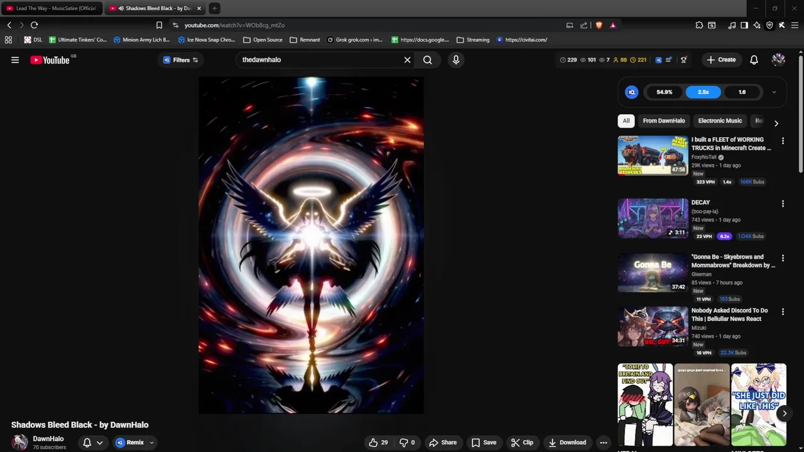Click the vidIQ trophy icon
Viewport: 804px width, 452px height.
[x=683, y=60]
